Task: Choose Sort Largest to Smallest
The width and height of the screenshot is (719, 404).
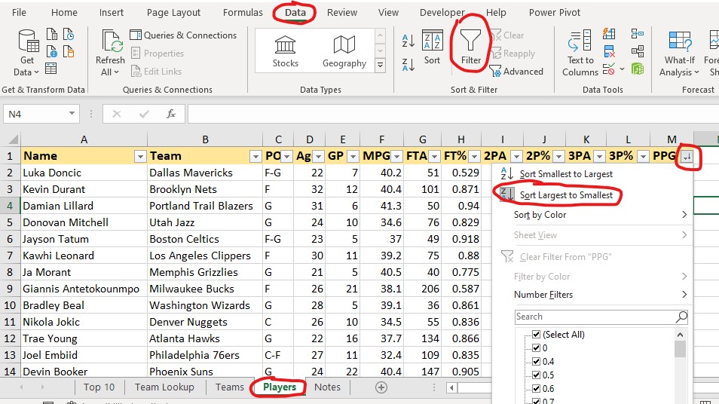Action: pyautogui.click(x=566, y=195)
